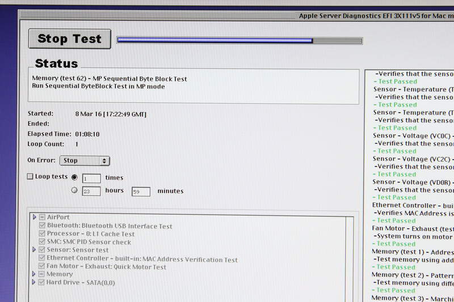Toggle the Memory group checkbox
This screenshot has height=302, width=454.
click(x=42, y=274)
